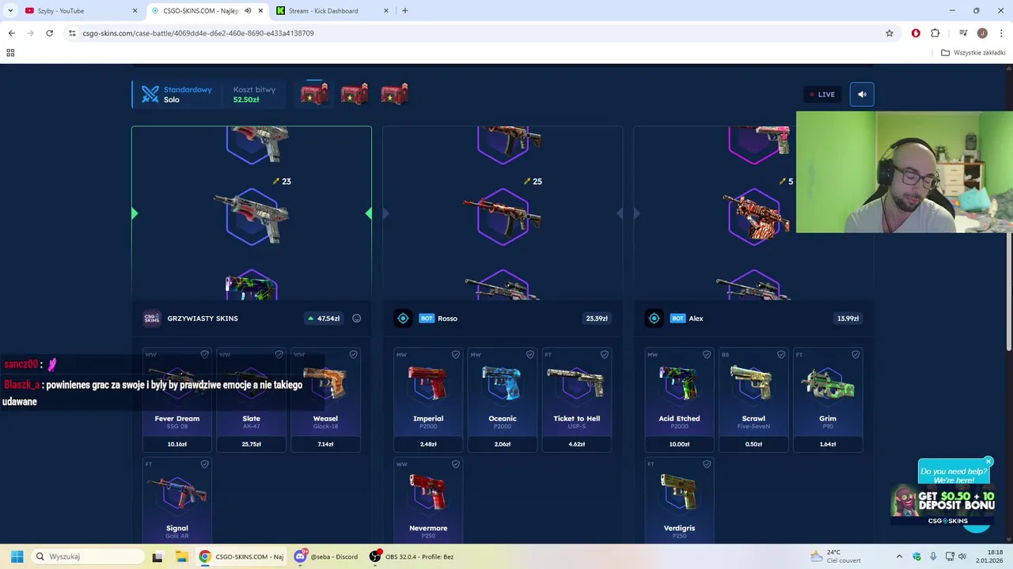This screenshot has height=569, width=1013.
Task: Open emoji reactions for GRZYWIASTY SKINS
Action: point(356,318)
